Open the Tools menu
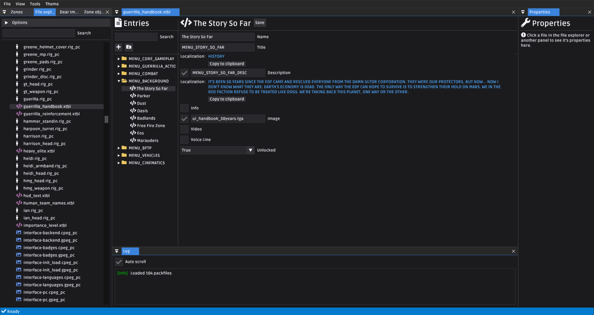 click(x=35, y=4)
